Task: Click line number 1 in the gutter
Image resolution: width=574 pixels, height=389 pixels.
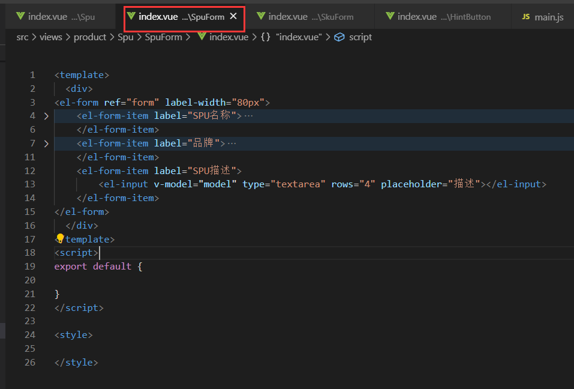Action: click(32, 75)
